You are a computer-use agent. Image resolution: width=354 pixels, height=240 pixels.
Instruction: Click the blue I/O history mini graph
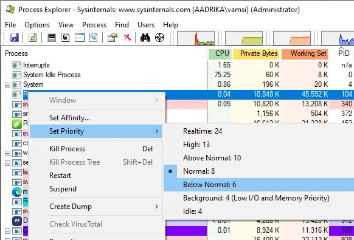338,38
